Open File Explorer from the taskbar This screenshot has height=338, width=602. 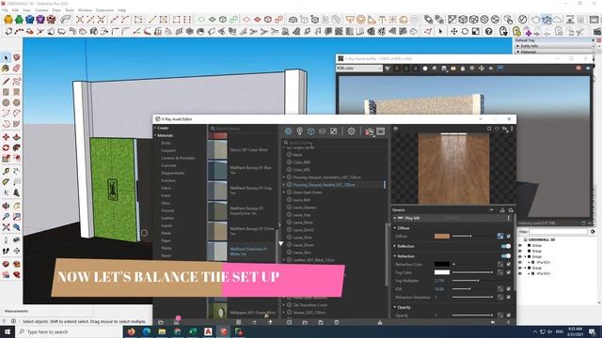tap(162, 331)
